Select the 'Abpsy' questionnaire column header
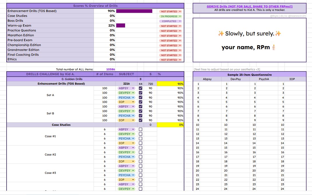This screenshot has height=195, width=312. pos(207,79)
